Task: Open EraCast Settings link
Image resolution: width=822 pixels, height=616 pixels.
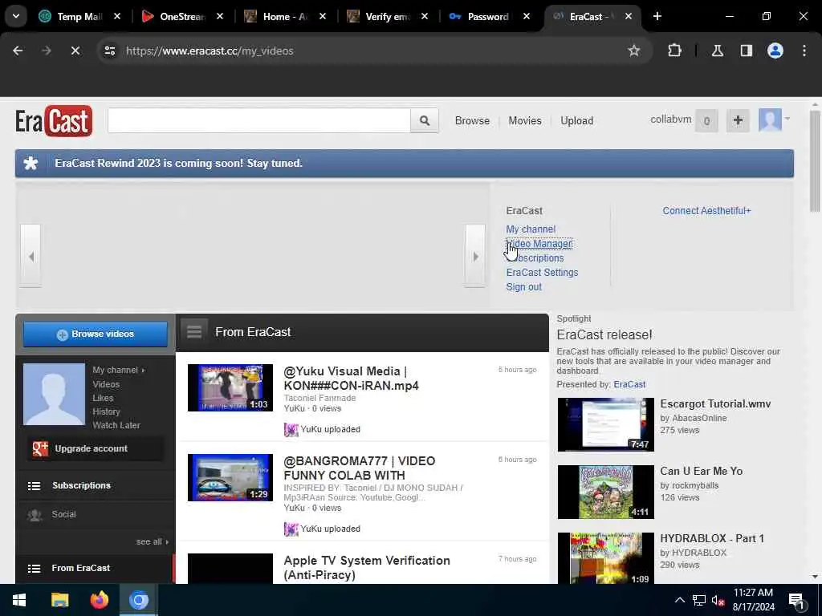Action: click(542, 273)
